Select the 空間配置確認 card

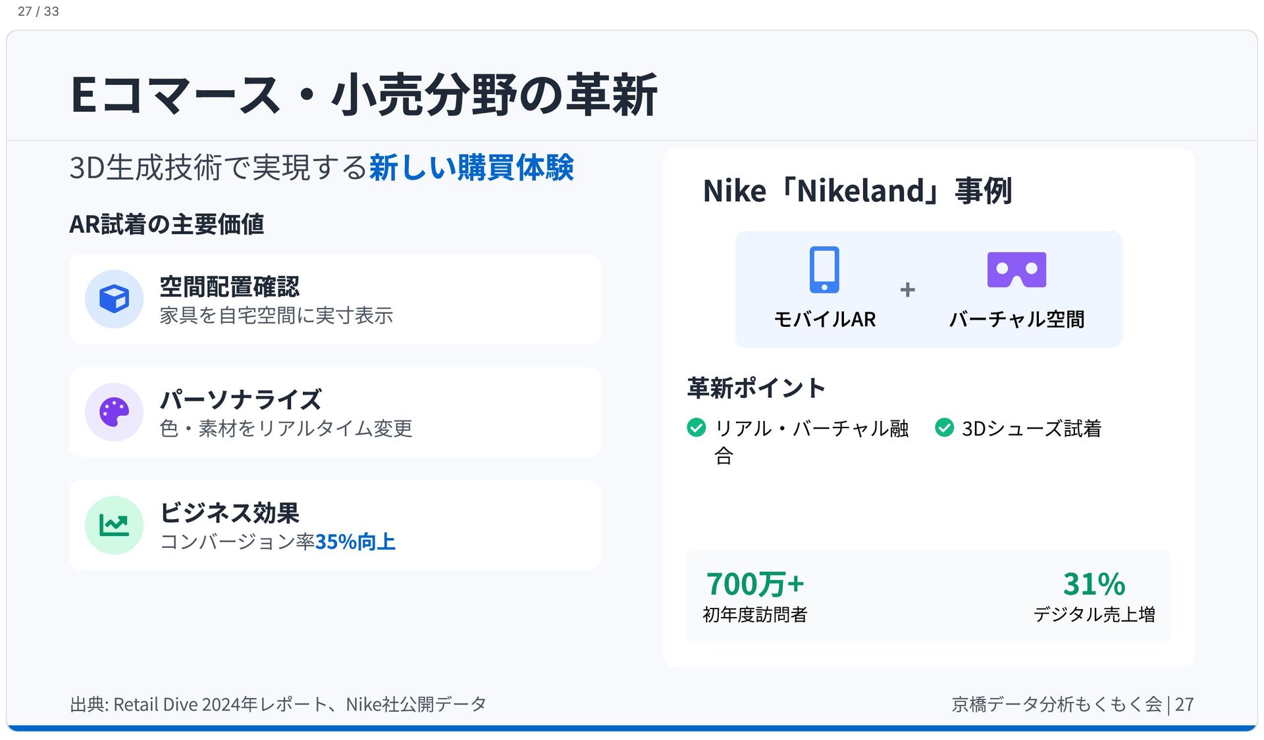pos(335,299)
